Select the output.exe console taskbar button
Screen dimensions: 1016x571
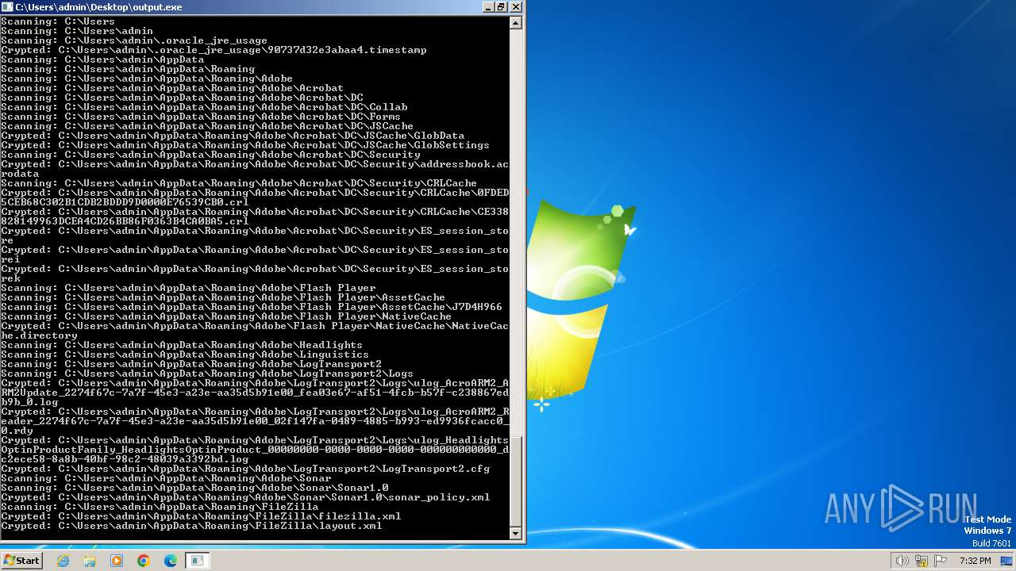pyautogui.click(x=198, y=561)
